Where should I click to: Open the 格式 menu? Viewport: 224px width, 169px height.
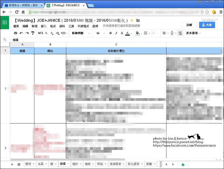coord(53,26)
